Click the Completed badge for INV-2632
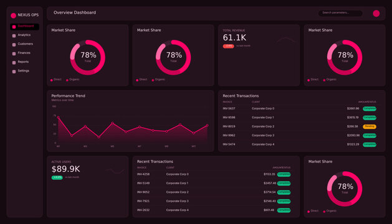The image size is (392, 224). [284, 210]
